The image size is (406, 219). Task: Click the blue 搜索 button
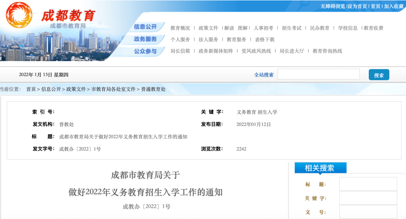pyautogui.click(x=379, y=75)
